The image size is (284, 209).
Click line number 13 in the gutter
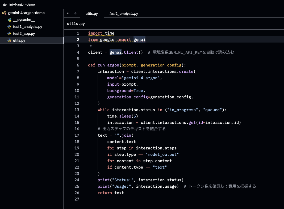(77, 110)
